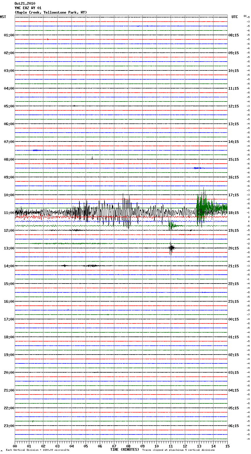Select the 16:00 MST time label
The image size is (251, 454).
point(9,302)
